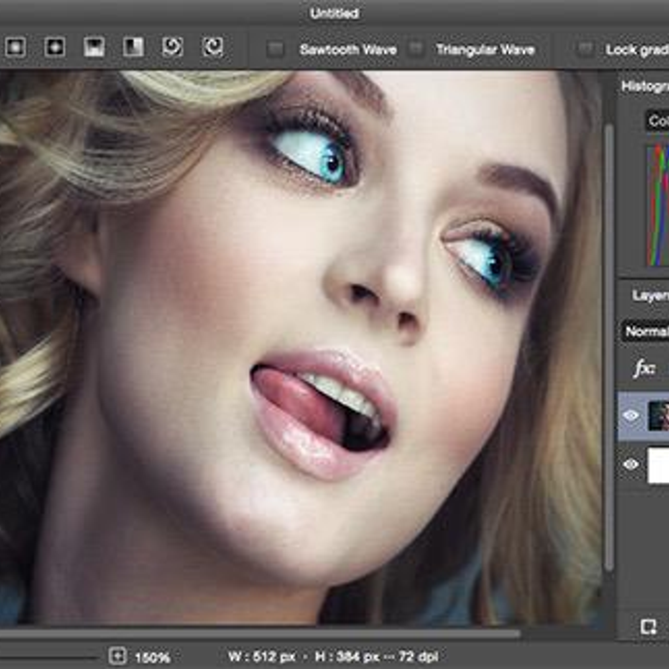Click the Untitled window title
This screenshot has width=669, height=669.
click(334, 13)
